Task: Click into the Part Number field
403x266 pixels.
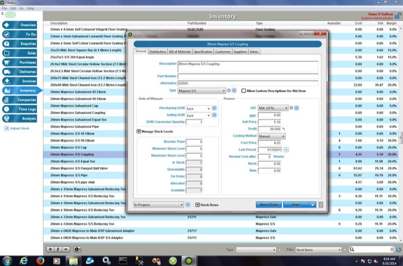Action: [248, 76]
